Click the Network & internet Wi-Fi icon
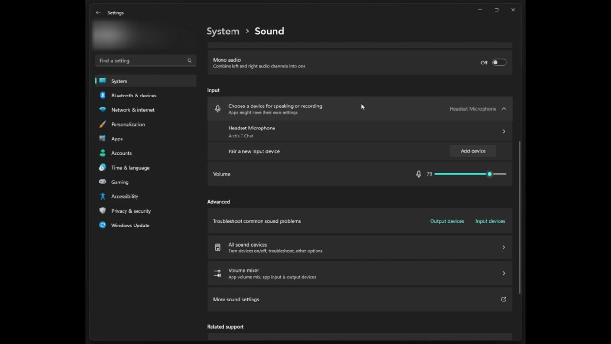611x344 pixels. click(x=103, y=110)
